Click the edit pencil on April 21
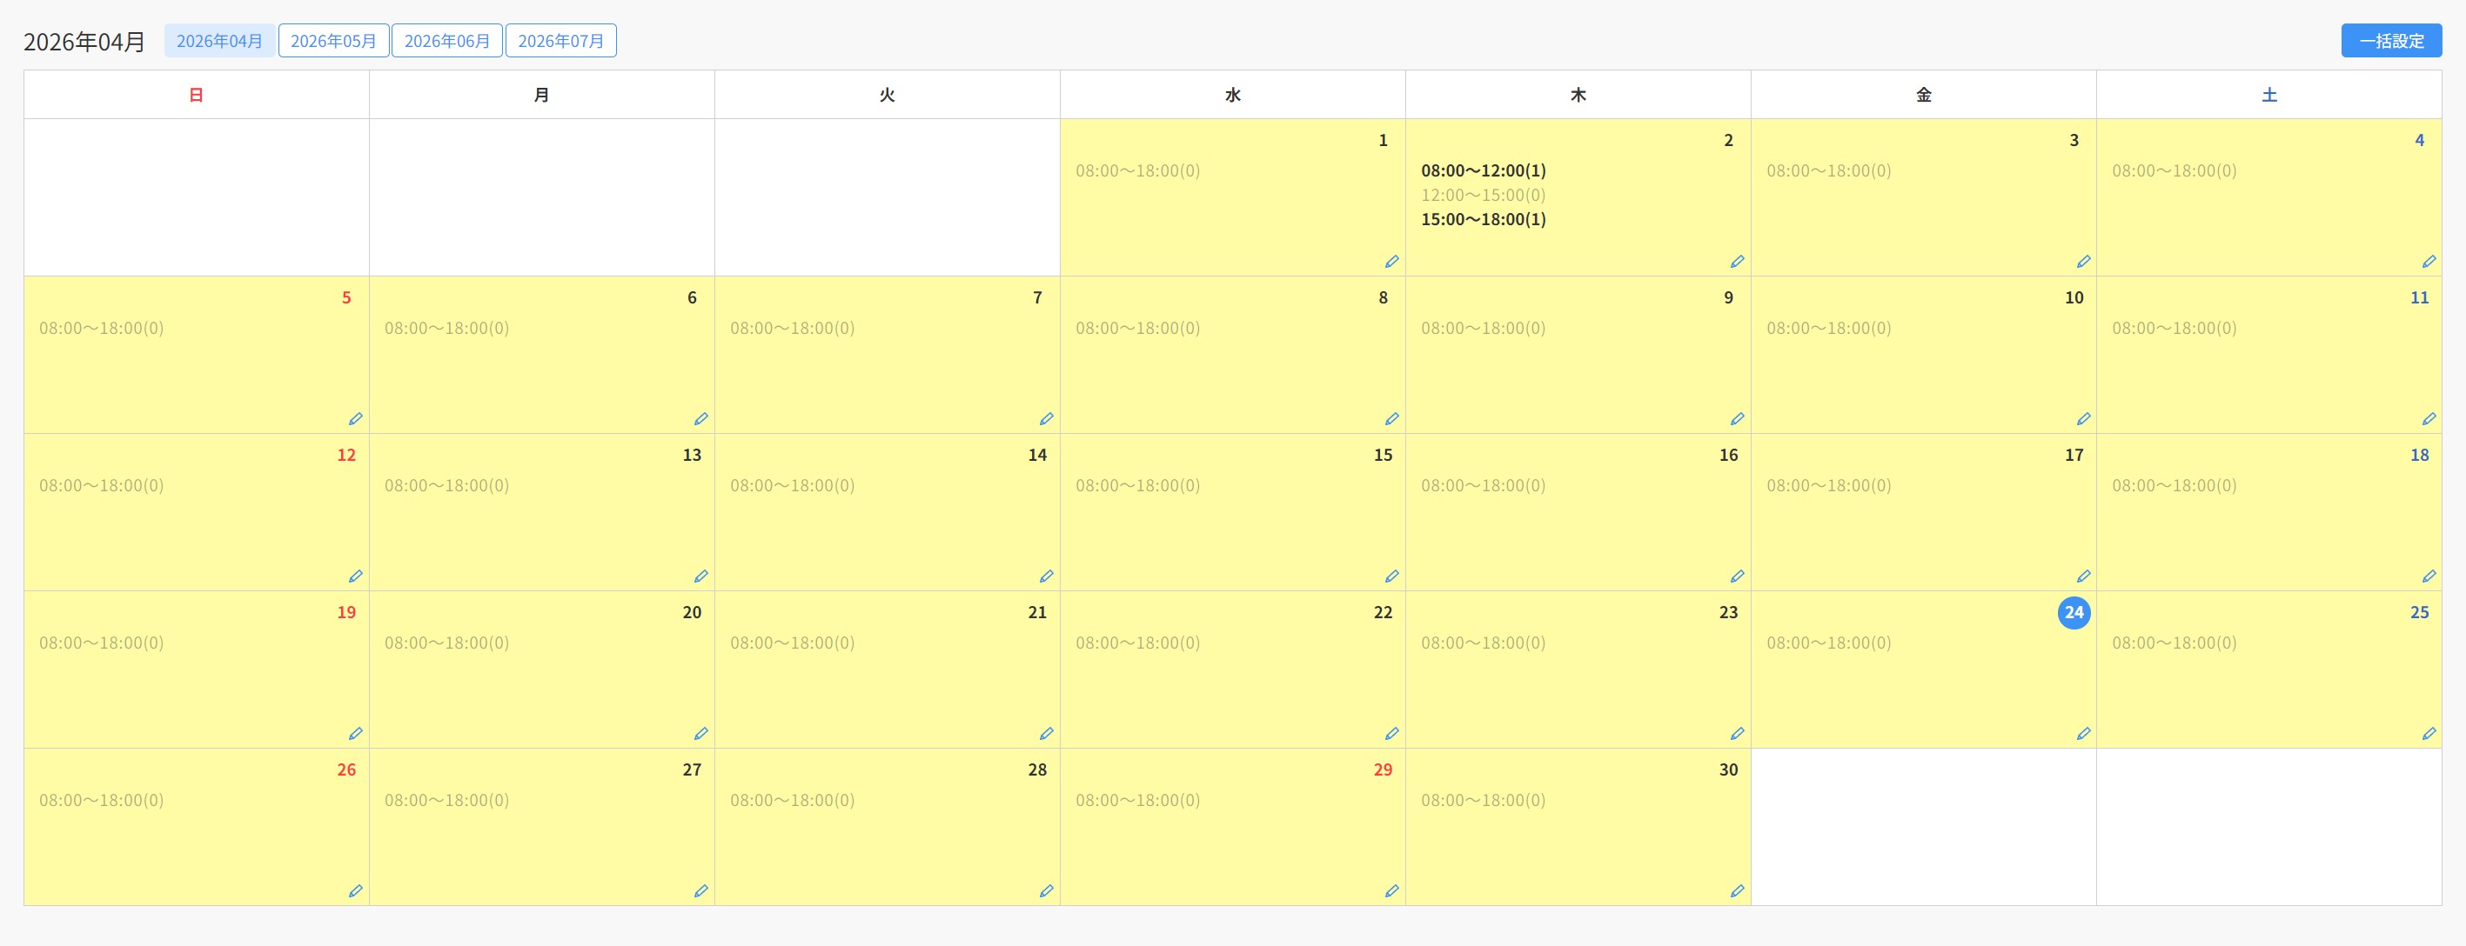This screenshot has height=946, width=2466. click(1046, 734)
